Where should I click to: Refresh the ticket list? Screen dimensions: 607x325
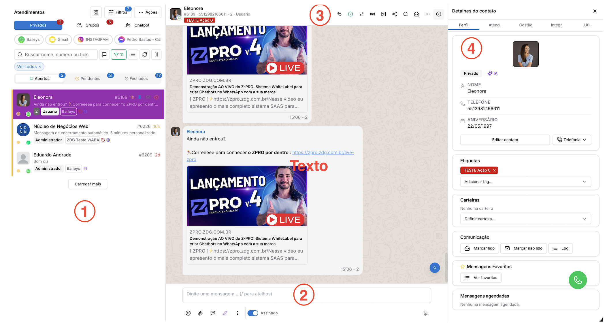coord(145,54)
